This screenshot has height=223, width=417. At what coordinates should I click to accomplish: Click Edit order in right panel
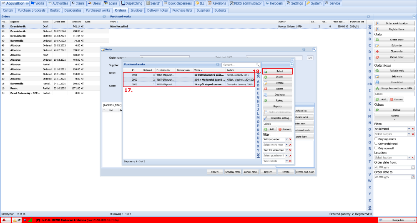click(x=394, y=45)
